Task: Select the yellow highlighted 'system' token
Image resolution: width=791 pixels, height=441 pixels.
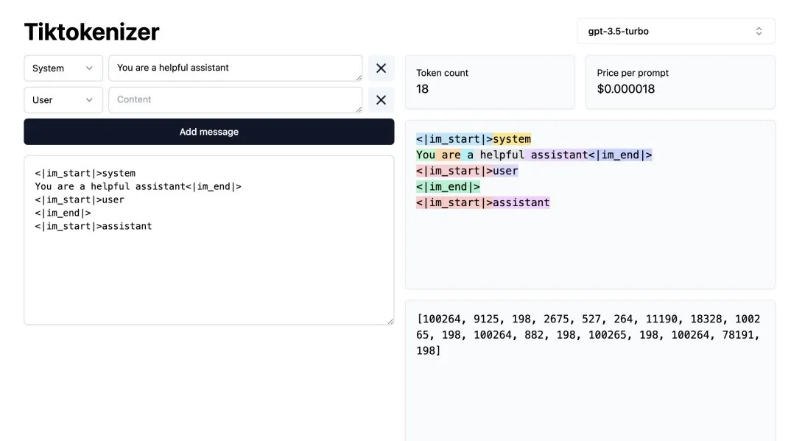Action: click(x=512, y=139)
